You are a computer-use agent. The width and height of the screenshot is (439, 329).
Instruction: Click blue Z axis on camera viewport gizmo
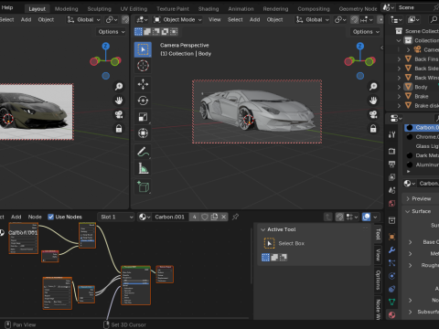(360, 47)
